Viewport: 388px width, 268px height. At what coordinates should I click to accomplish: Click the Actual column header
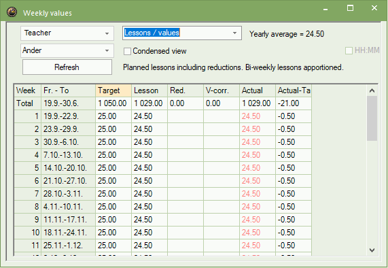point(258,90)
